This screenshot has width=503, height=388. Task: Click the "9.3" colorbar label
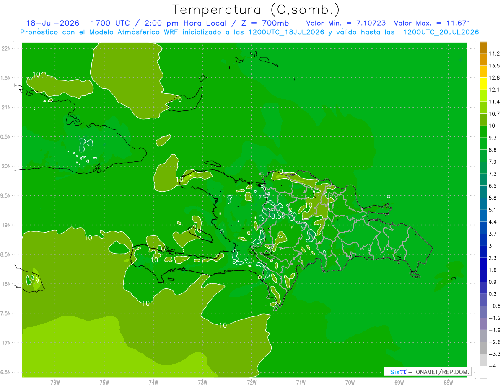[493, 138]
